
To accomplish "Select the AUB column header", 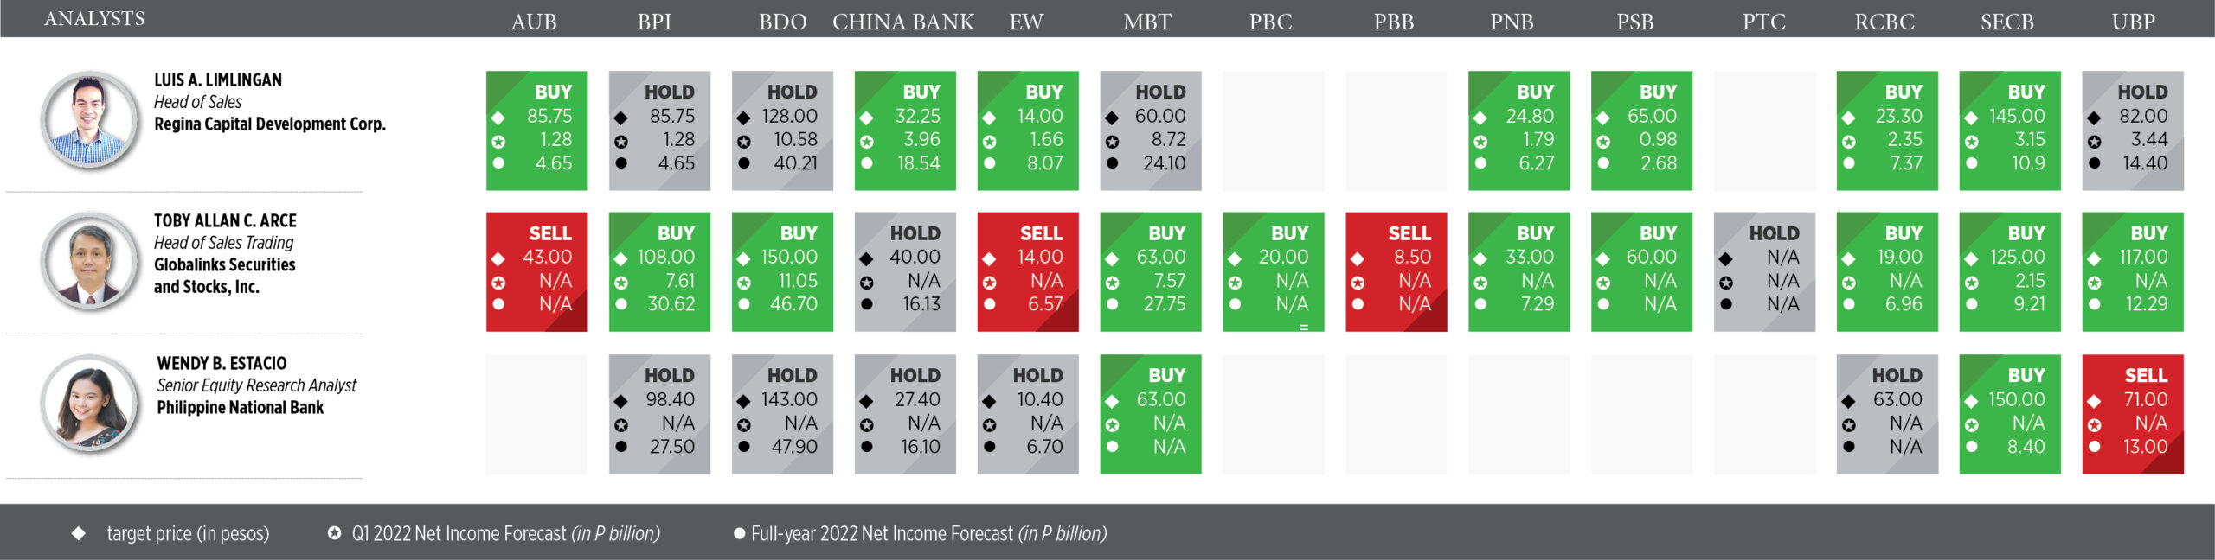I will [533, 22].
